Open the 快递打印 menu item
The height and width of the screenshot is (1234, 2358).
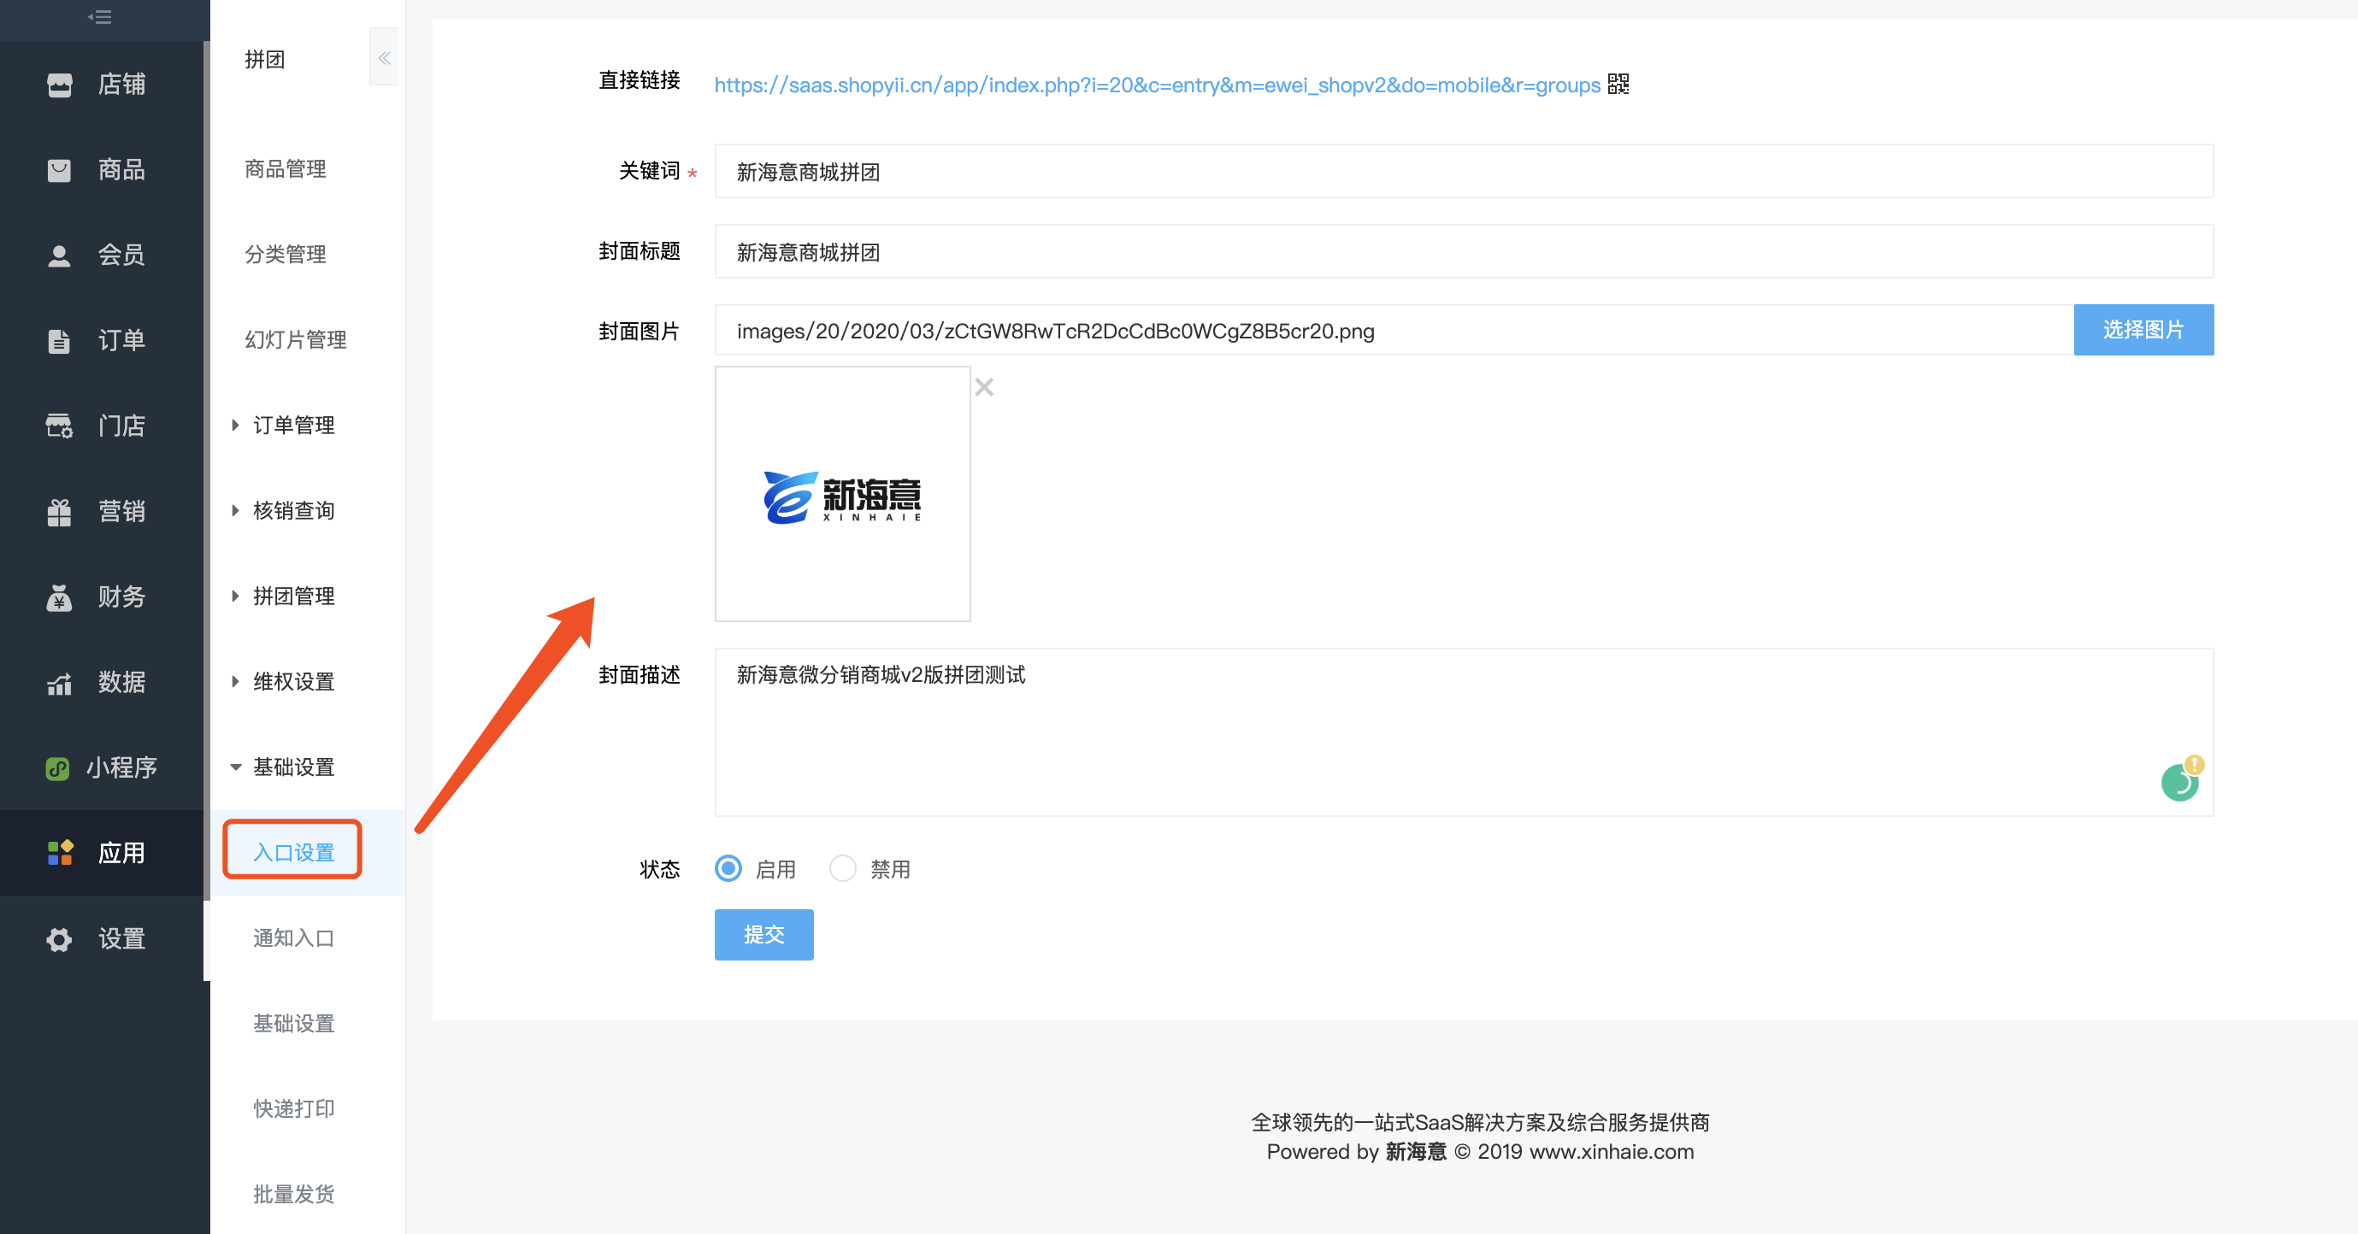click(294, 1108)
